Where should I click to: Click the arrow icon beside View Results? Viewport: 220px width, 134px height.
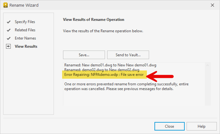[x=9, y=46]
